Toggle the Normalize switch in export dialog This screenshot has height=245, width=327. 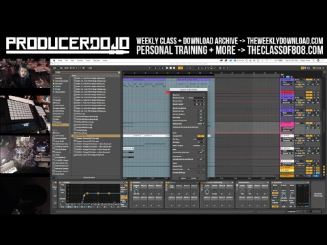tap(201, 118)
